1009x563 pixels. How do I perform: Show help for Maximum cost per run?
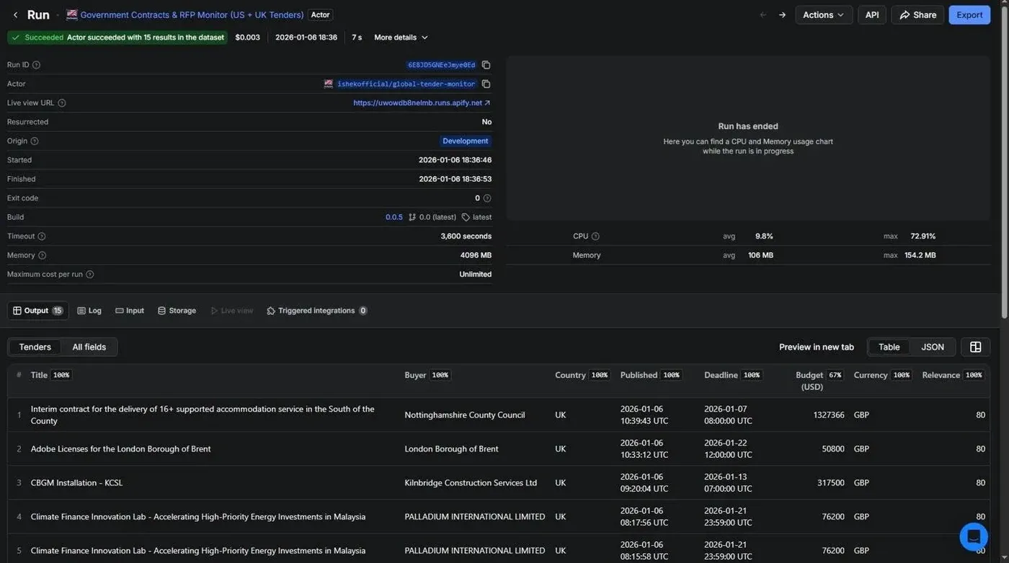(89, 275)
